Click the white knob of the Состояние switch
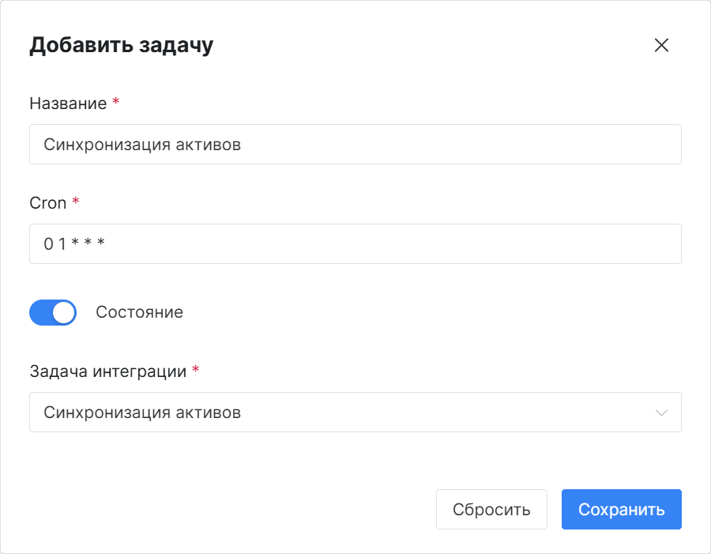This screenshot has width=711, height=554. [63, 313]
